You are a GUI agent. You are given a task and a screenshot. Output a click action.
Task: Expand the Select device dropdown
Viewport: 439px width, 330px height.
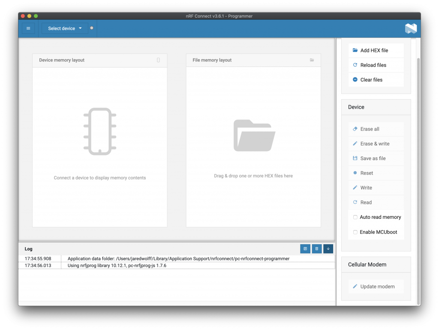(65, 28)
